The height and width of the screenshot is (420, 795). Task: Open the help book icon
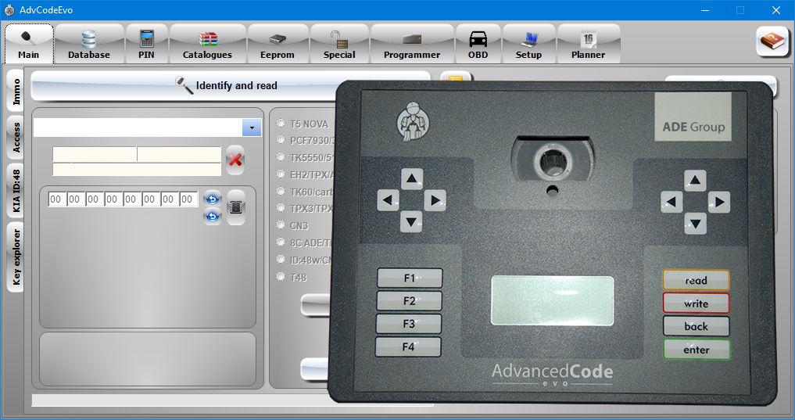772,41
